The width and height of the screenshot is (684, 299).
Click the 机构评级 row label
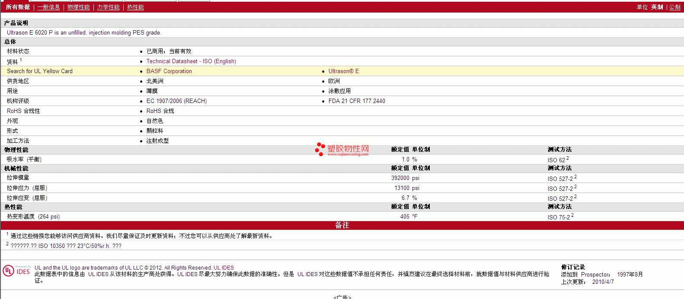pos(18,101)
